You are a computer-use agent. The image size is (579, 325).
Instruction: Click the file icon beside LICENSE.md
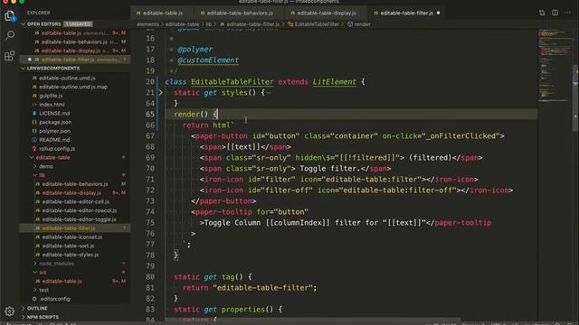click(x=34, y=114)
